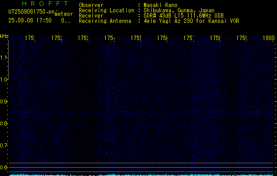This screenshot has width=277, height=176.
Task: Click the 1753 time axis marker
Action: (x=83, y=38)
